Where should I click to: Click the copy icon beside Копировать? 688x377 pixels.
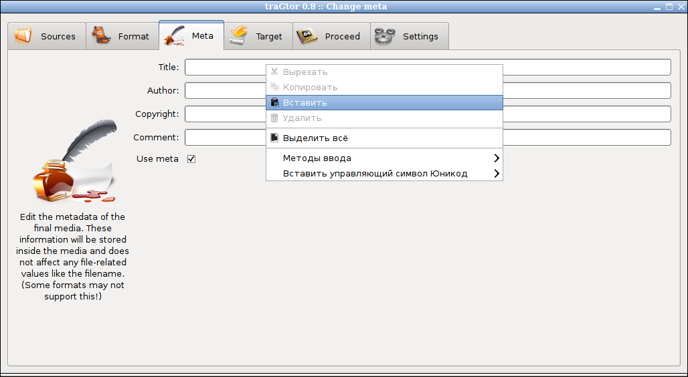[x=274, y=87]
